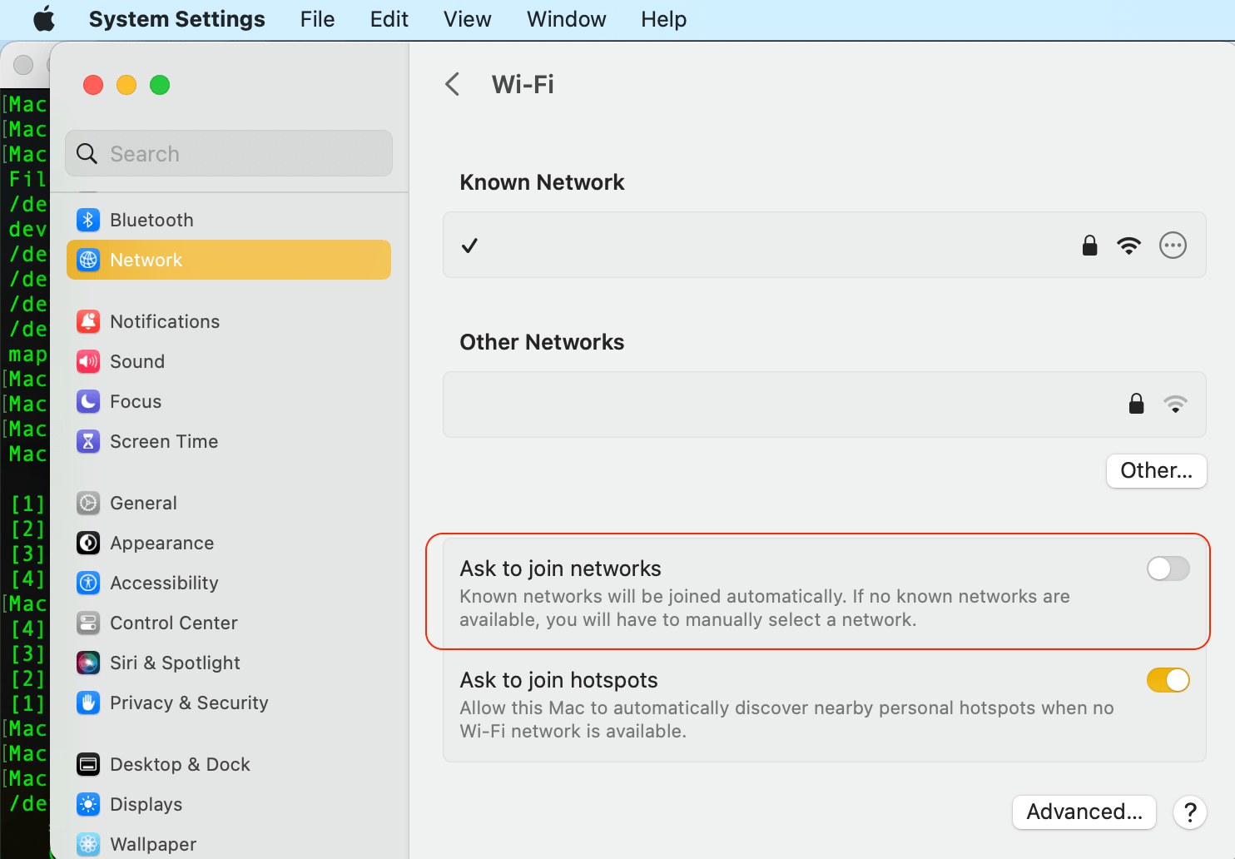Go back using the Wi-Fi back chevron

click(x=452, y=84)
